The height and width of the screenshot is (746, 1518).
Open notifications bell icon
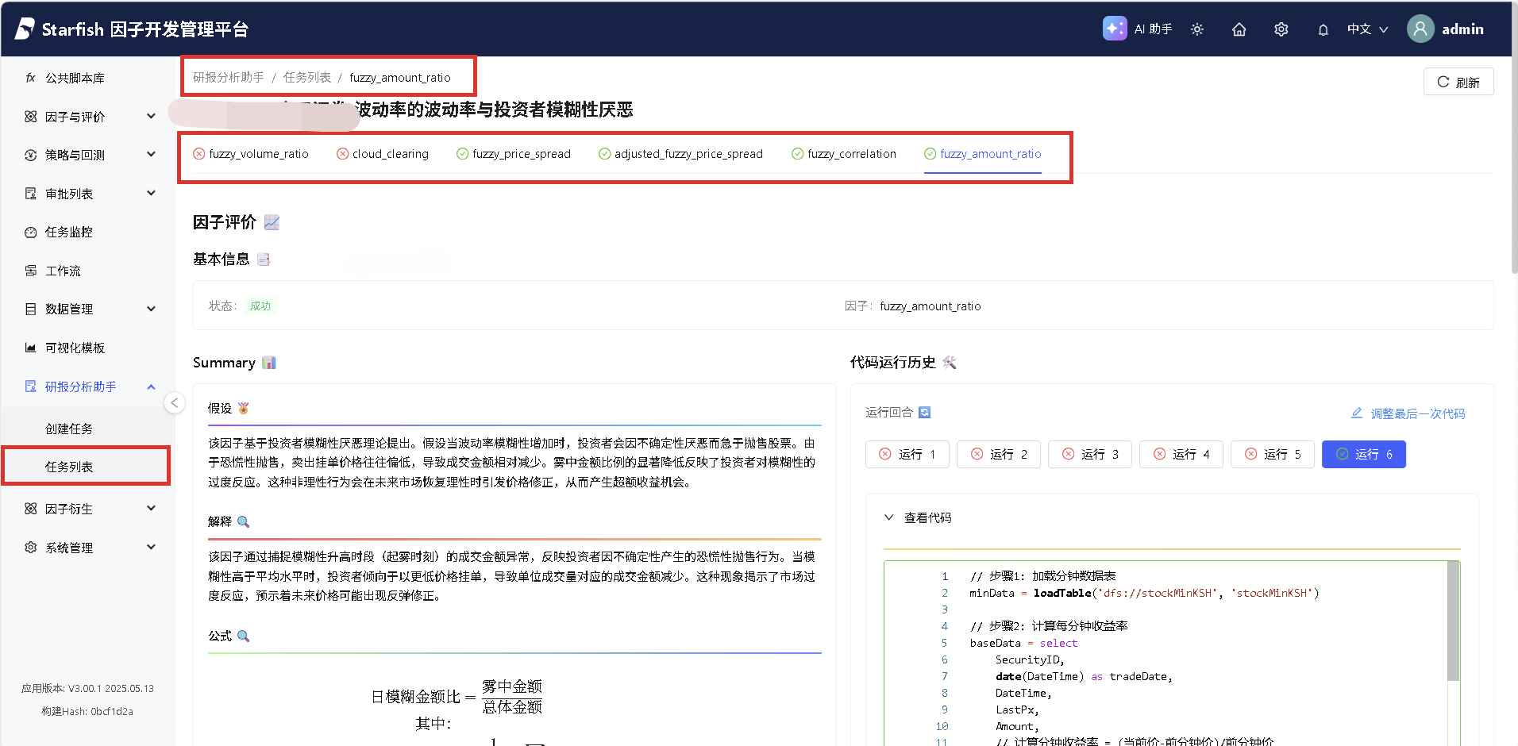[x=1323, y=29]
